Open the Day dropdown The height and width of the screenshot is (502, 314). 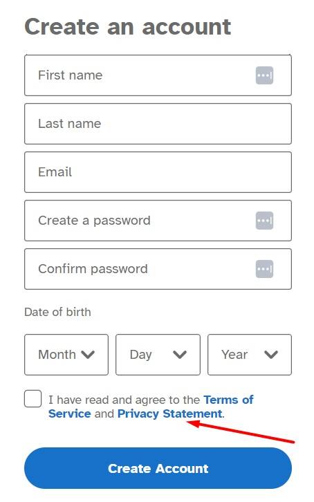pos(158,355)
